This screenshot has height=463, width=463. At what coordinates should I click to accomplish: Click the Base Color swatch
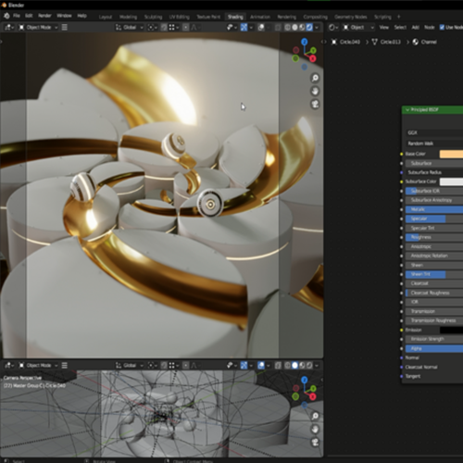click(451, 154)
